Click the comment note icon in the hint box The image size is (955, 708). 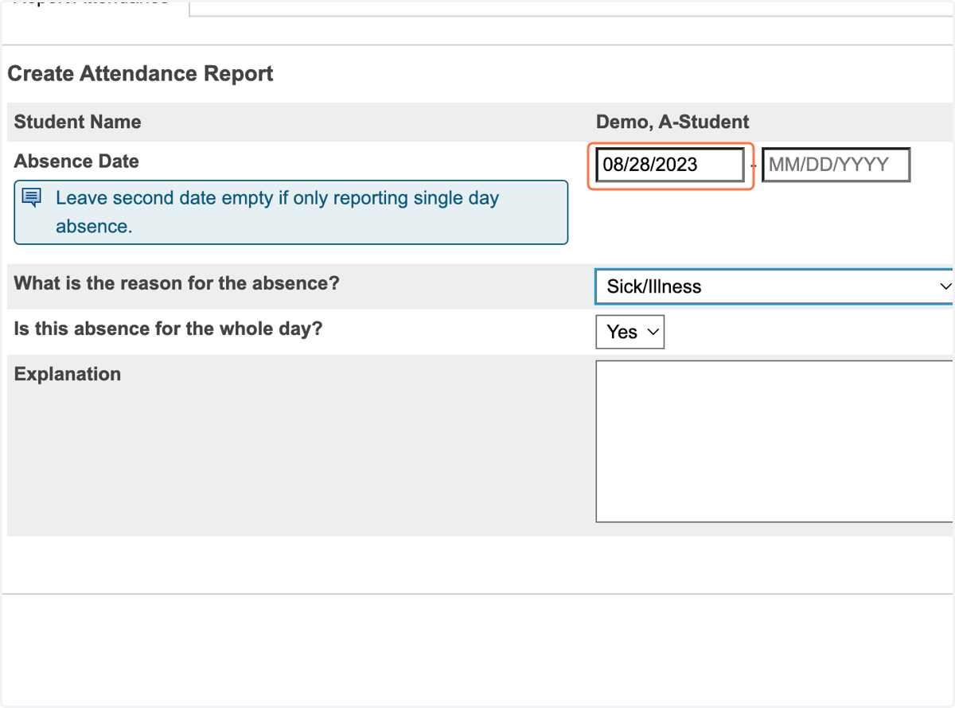31,197
